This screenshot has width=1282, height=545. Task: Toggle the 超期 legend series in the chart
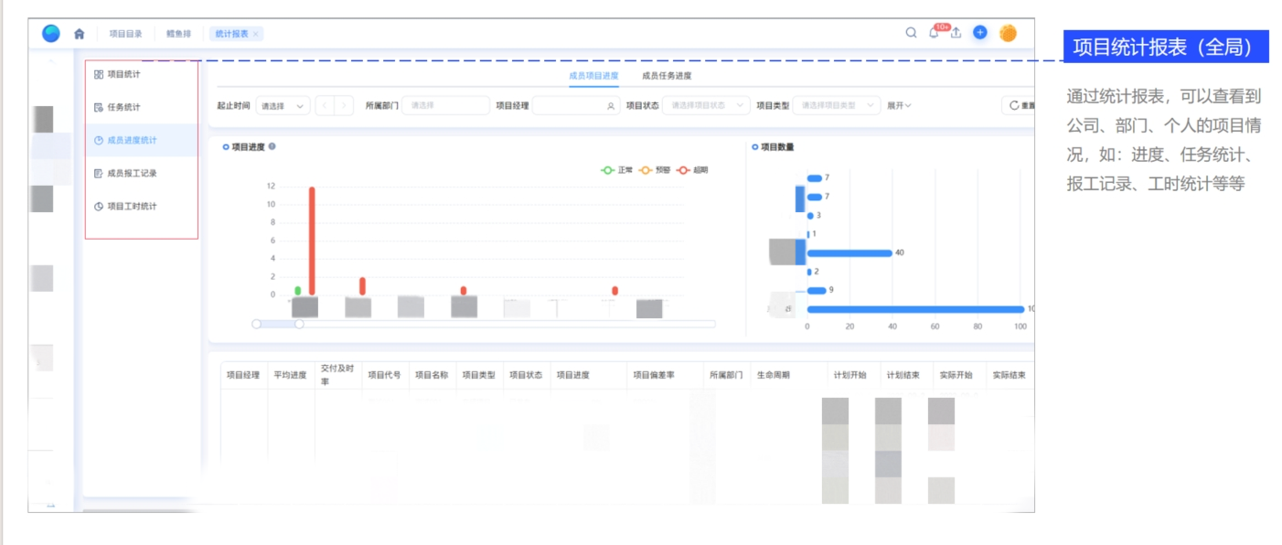(x=693, y=170)
